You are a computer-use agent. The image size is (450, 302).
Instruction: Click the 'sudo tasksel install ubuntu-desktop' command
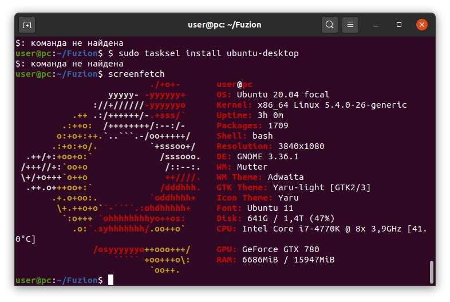tap(208, 53)
